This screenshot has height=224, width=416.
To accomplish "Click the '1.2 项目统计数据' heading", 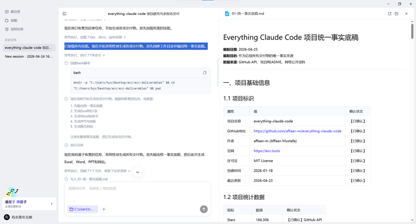I will coord(244,197).
